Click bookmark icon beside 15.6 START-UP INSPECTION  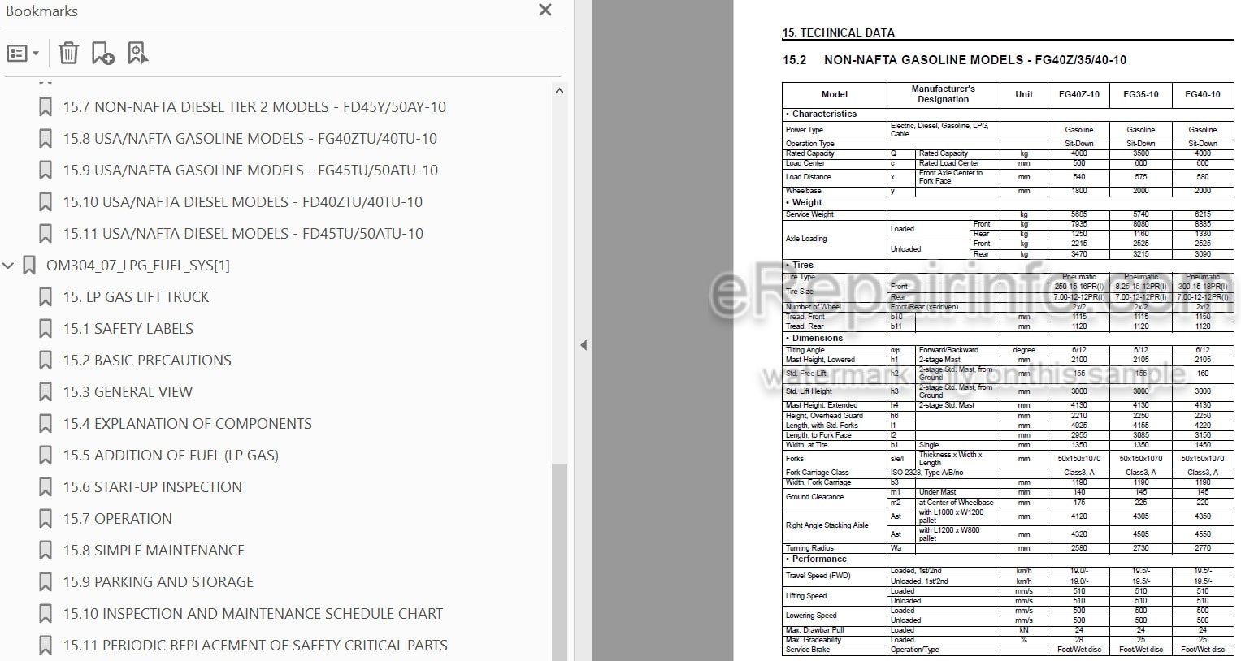point(46,487)
